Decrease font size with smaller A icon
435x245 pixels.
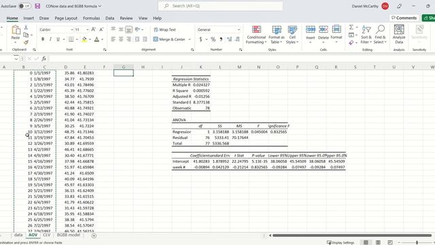tap(101, 29)
